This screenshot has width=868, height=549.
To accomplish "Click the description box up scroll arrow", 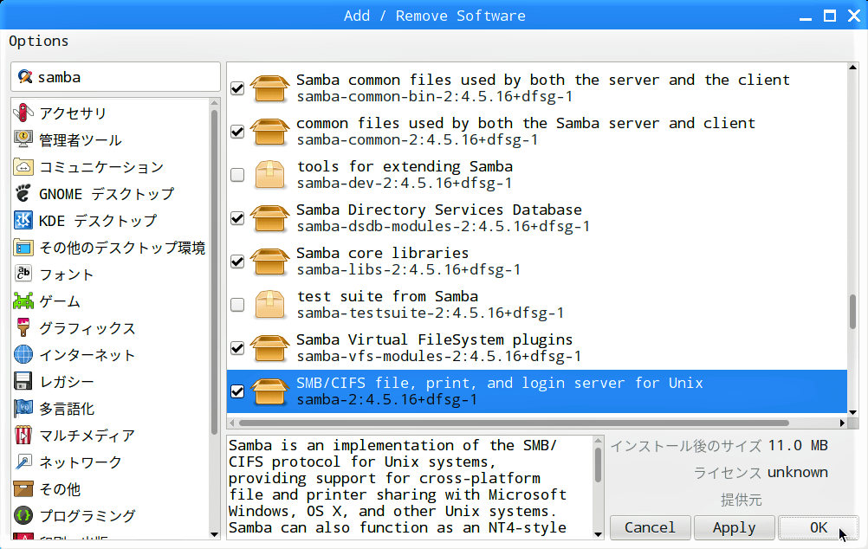I will pyautogui.click(x=598, y=441).
